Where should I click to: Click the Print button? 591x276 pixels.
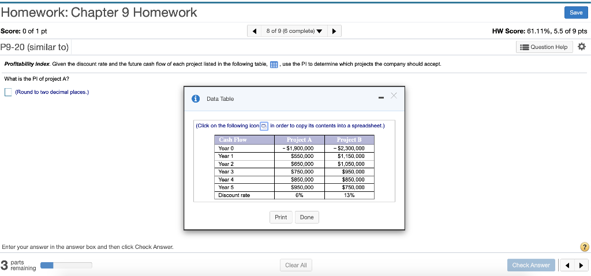(x=281, y=217)
